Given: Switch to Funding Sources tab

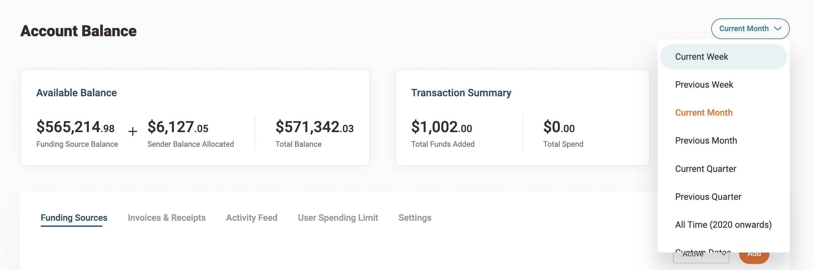Looking at the screenshot, I should point(74,218).
